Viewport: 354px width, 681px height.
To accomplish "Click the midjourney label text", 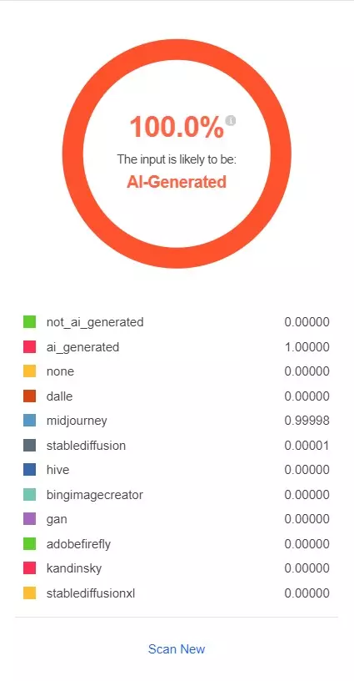I will coord(77,421).
